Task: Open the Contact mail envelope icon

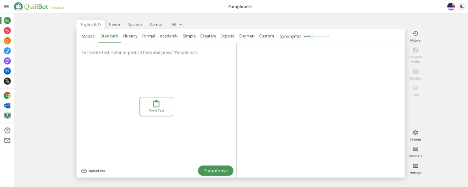Action: [x=7, y=140]
